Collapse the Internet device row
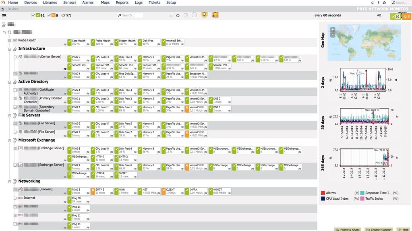412x231 pixels. click(x=15, y=198)
